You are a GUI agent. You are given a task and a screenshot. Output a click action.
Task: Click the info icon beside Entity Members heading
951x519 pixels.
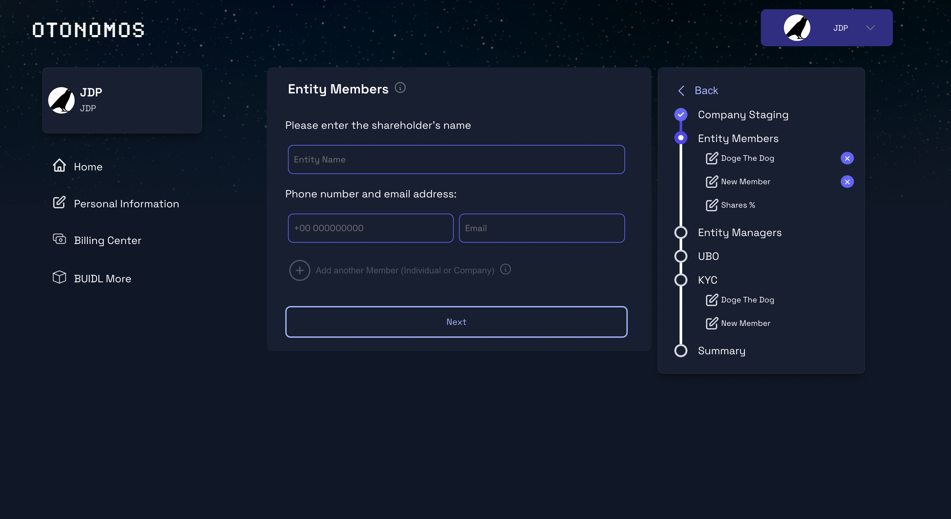(400, 88)
